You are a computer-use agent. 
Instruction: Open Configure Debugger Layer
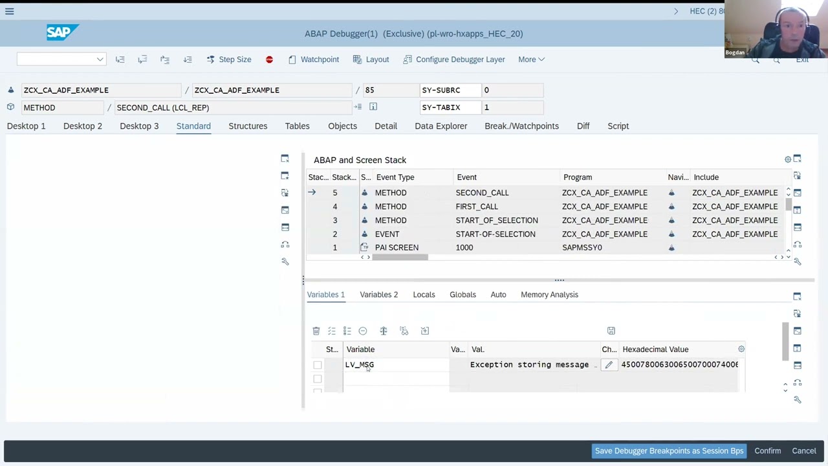453,60
